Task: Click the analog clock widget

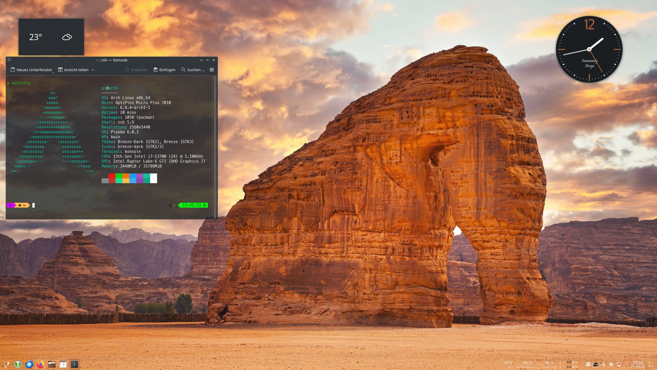Action: (589, 49)
